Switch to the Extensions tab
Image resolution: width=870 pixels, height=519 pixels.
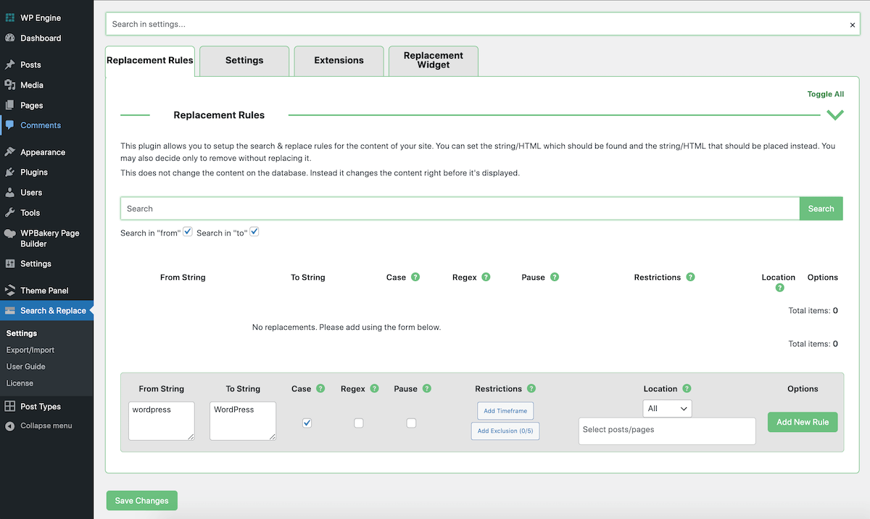(x=339, y=61)
